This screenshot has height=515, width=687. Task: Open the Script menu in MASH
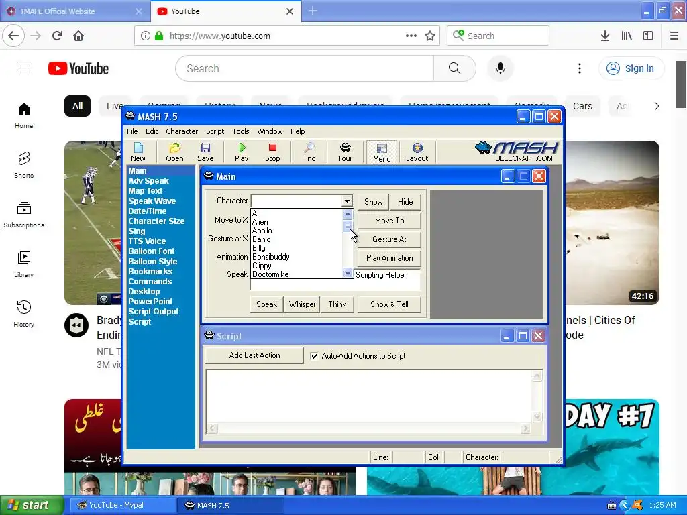point(215,131)
